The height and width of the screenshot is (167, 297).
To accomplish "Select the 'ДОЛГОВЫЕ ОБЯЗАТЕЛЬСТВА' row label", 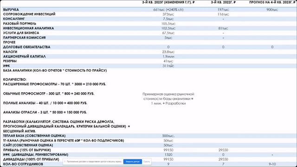I will tap(27, 47).
